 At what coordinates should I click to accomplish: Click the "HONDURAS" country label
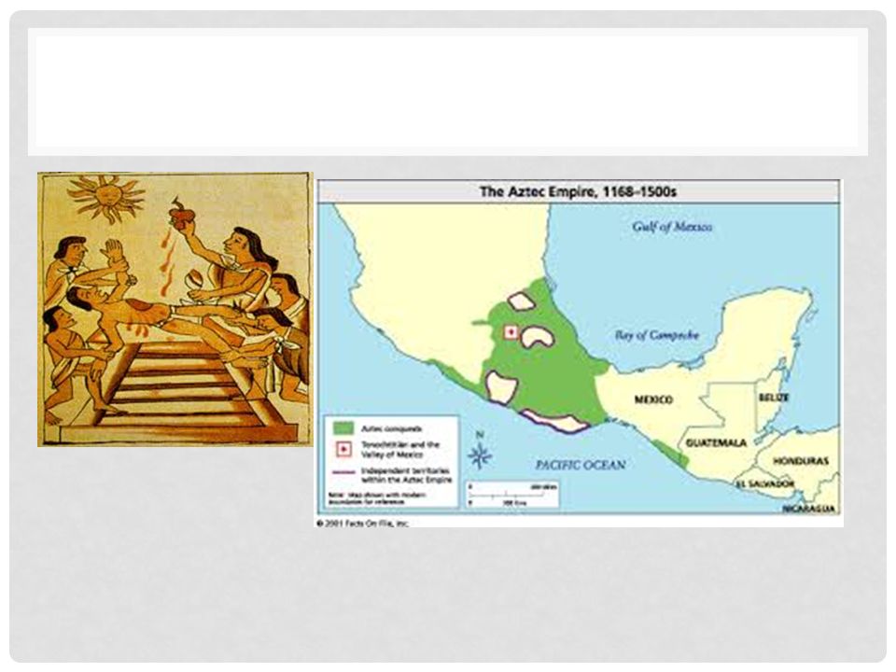click(801, 460)
